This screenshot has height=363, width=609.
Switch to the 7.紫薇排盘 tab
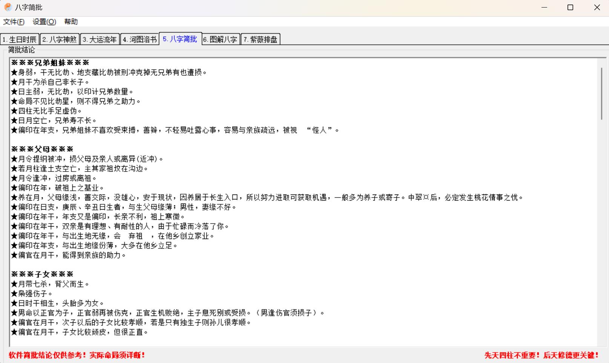(261, 39)
